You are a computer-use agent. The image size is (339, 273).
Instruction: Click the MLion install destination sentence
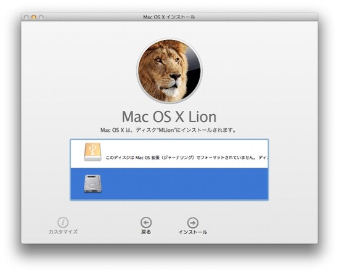coord(168,130)
